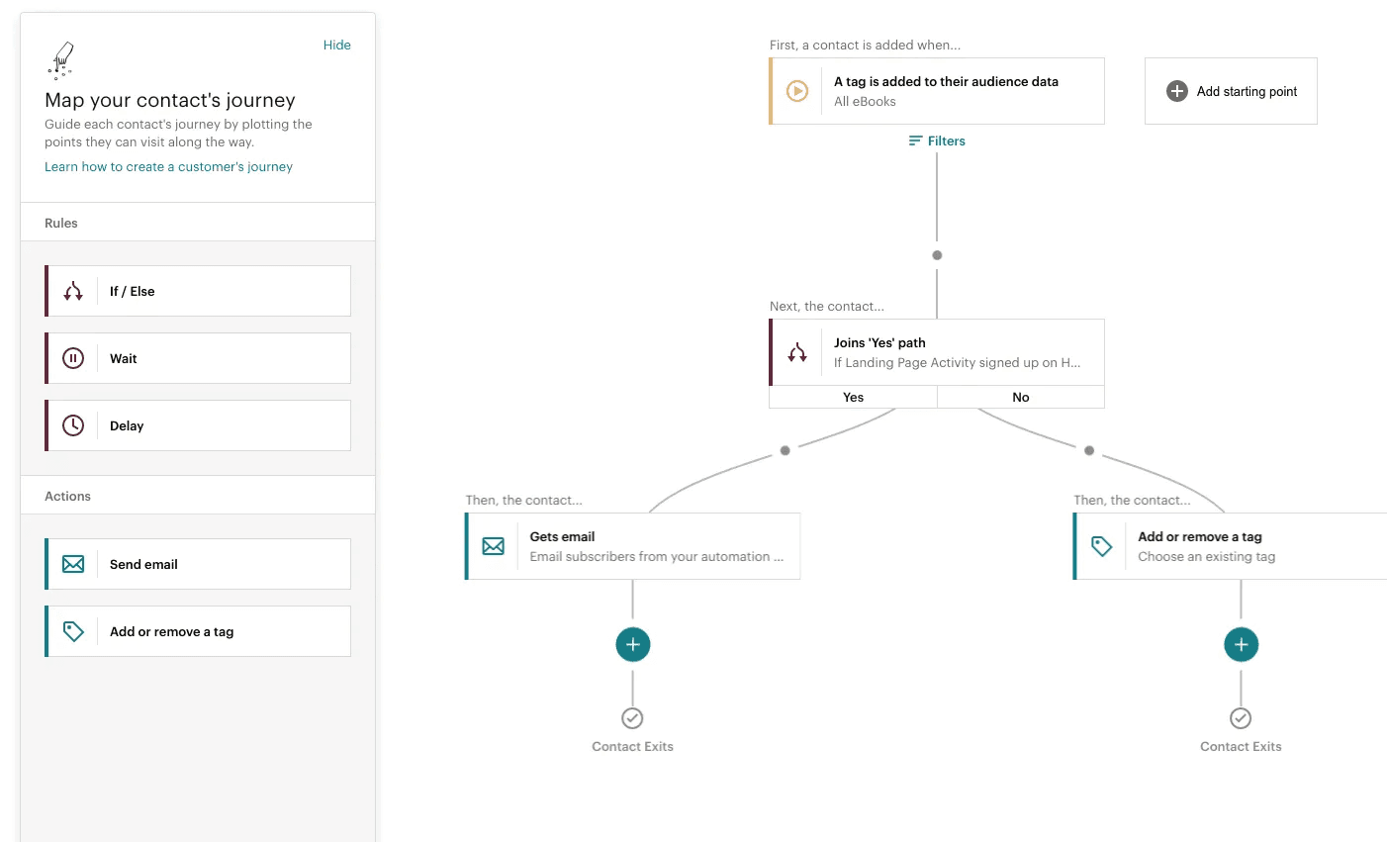
Task: Click the plus button below tag step
Action: click(1241, 644)
